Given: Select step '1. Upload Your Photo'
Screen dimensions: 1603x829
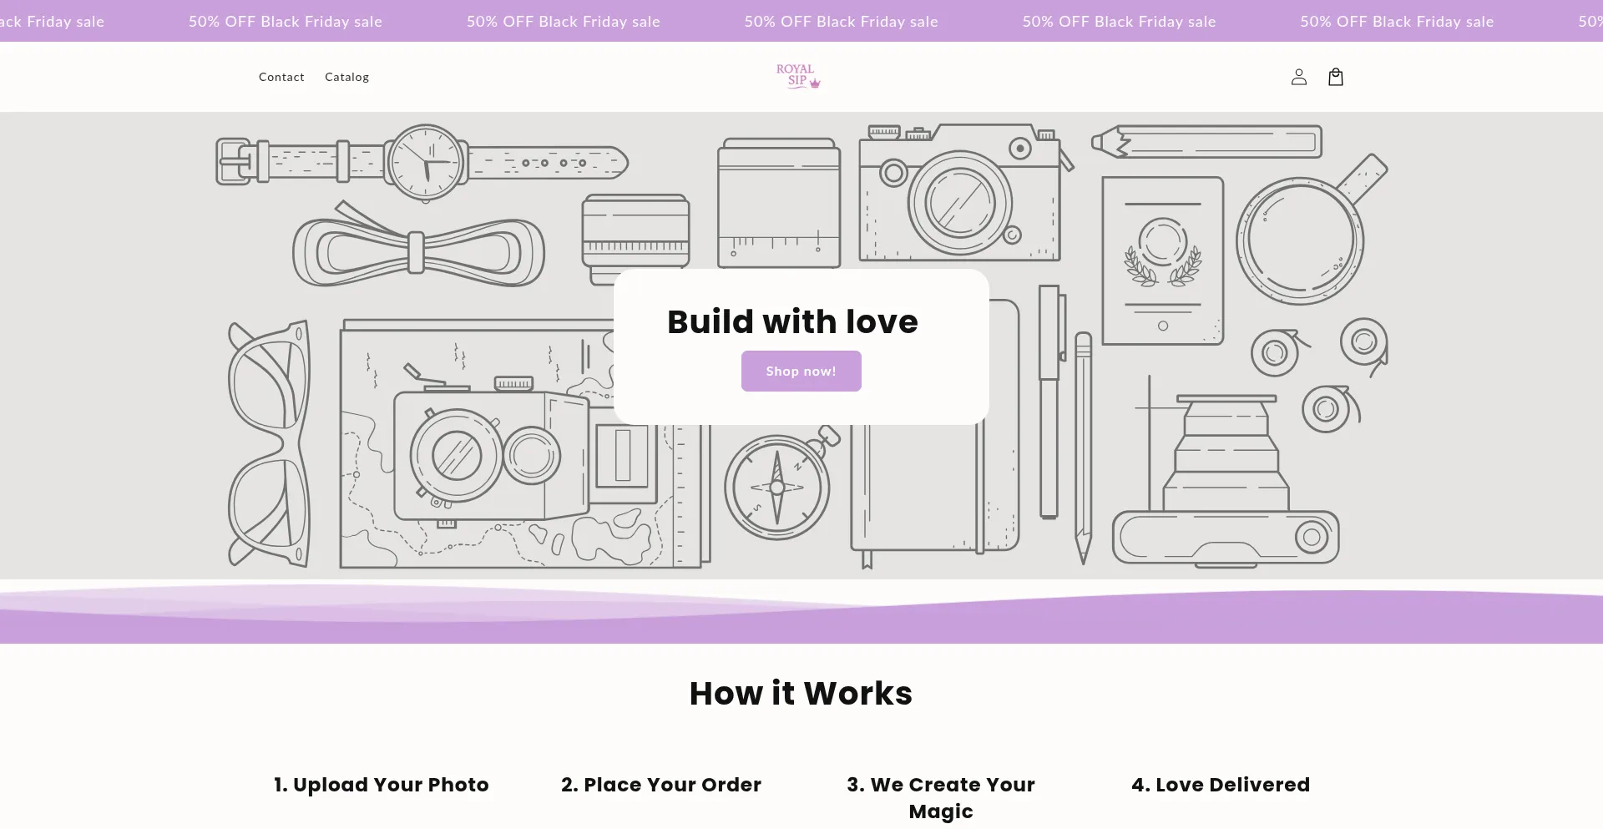Looking at the screenshot, I should 382,785.
